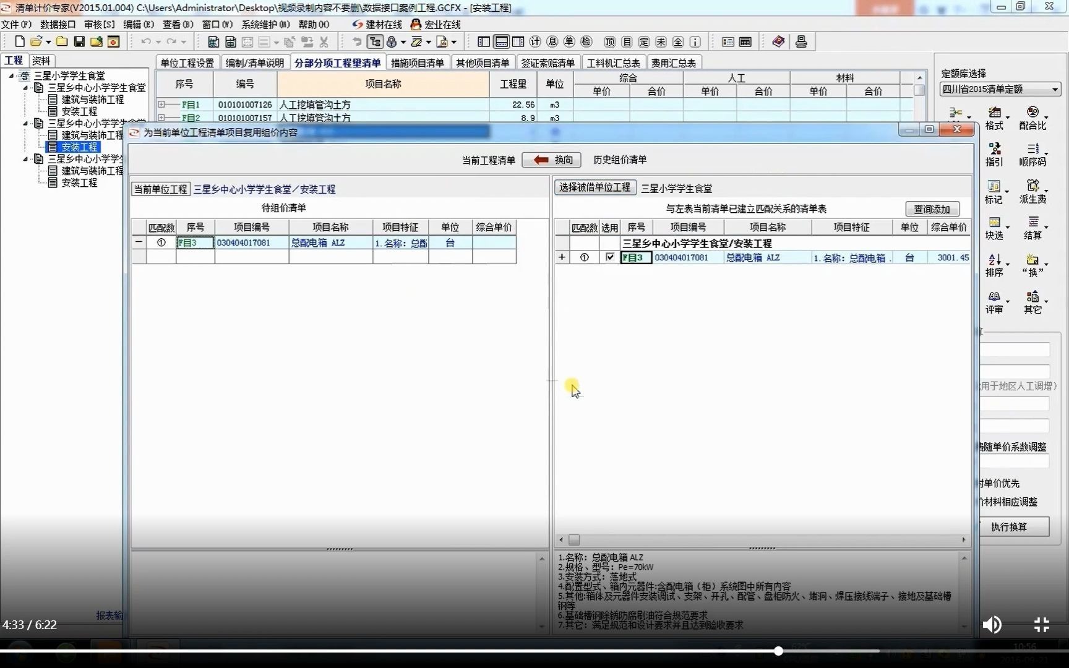Click the 定 toolbar icon
This screenshot has width=1069, height=668.
[644, 41]
